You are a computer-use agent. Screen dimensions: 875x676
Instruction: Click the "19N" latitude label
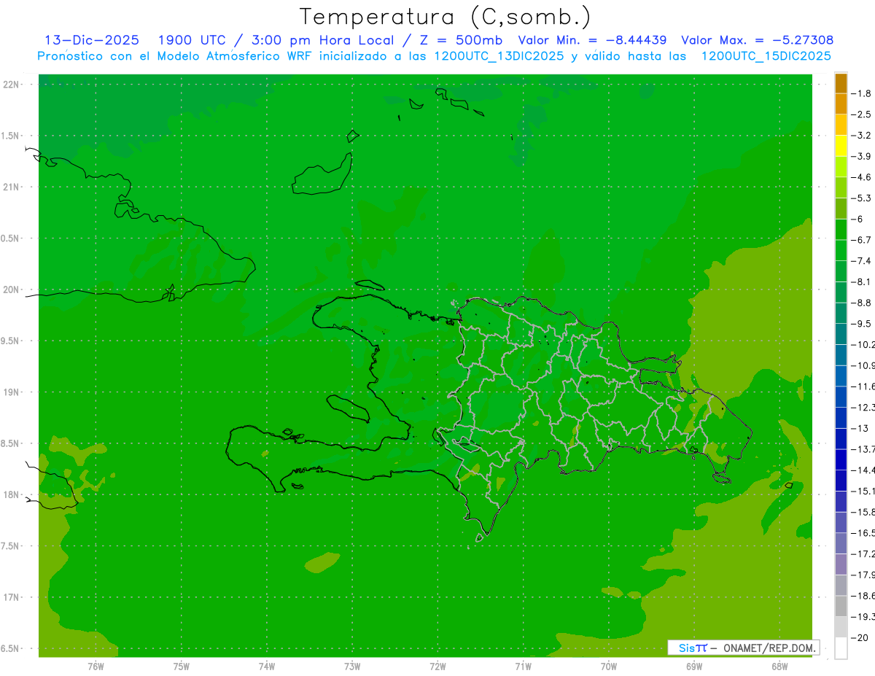(x=12, y=392)
